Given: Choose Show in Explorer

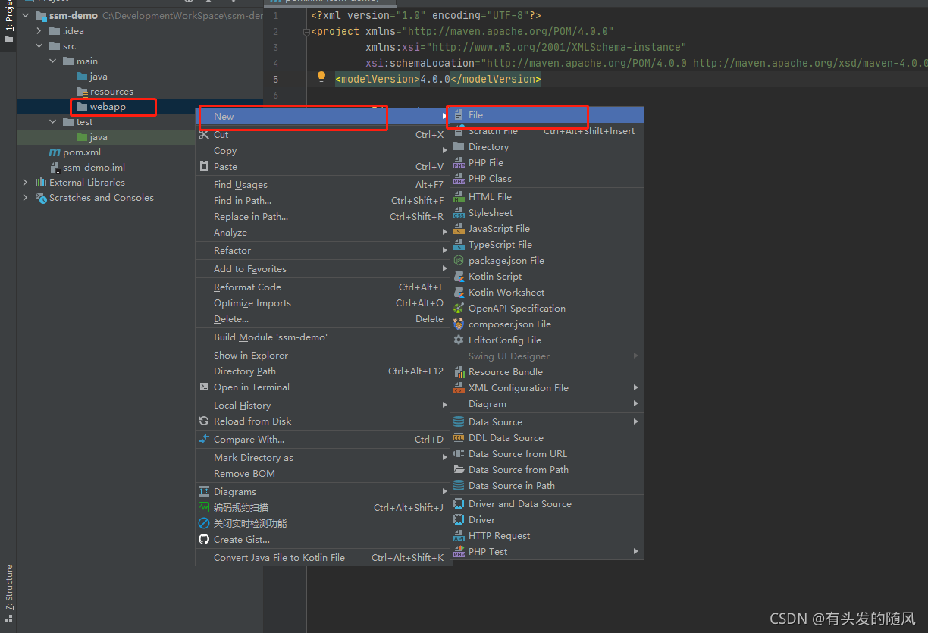Looking at the screenshot, I should [x=323, y=356].
